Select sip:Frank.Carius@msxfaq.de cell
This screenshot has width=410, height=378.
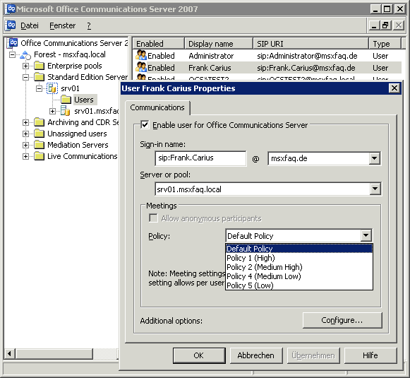pyautogui.click(x=306, y=68)
